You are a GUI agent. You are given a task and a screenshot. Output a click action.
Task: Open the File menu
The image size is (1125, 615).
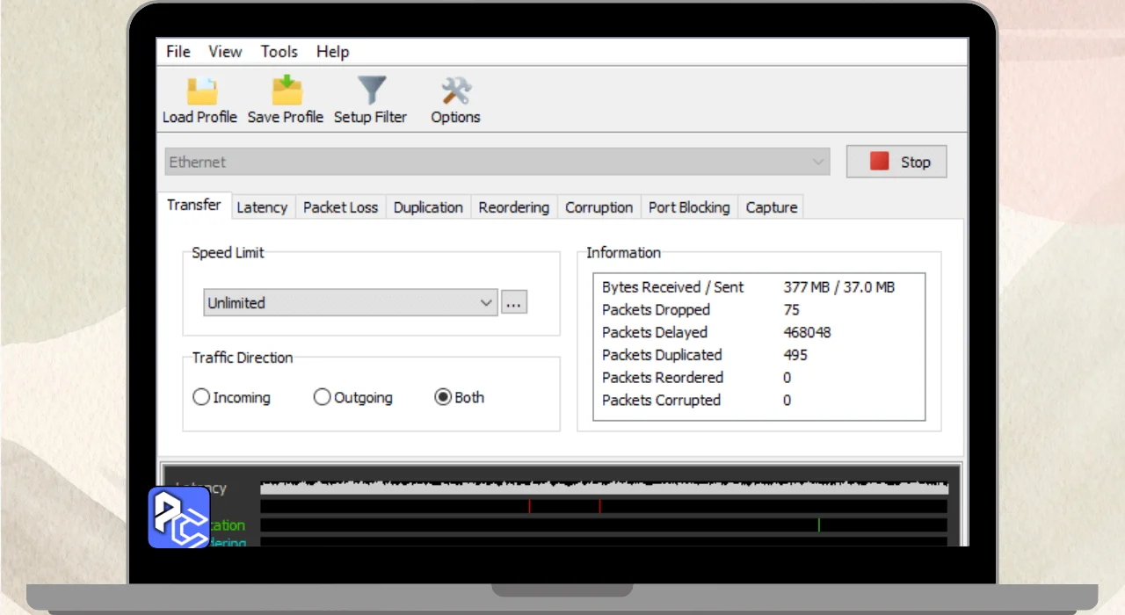(x=178, y=52)
